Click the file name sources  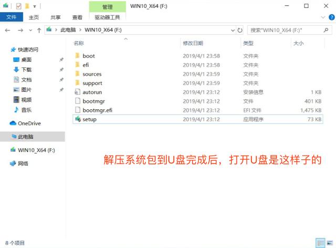pos(92,74)
